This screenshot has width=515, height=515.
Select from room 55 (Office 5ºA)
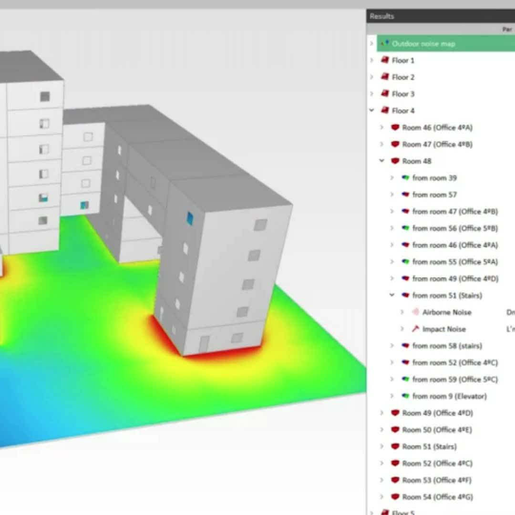[455, 262]
